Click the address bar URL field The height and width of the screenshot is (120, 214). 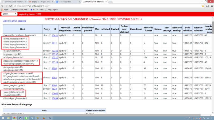(107, 6)
